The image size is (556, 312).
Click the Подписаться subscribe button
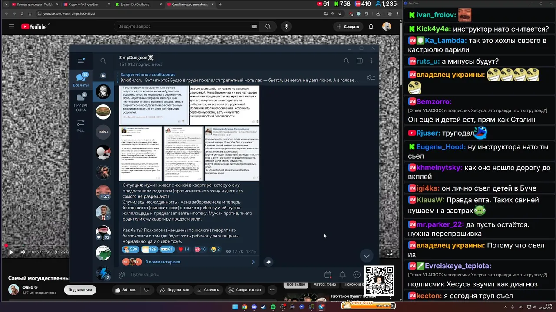pos(80,290)
